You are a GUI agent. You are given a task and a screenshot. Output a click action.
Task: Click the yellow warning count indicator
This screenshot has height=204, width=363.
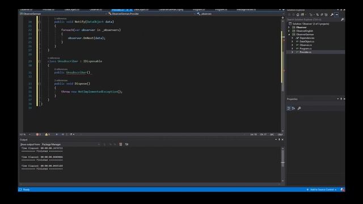click(x=47, y=134)
